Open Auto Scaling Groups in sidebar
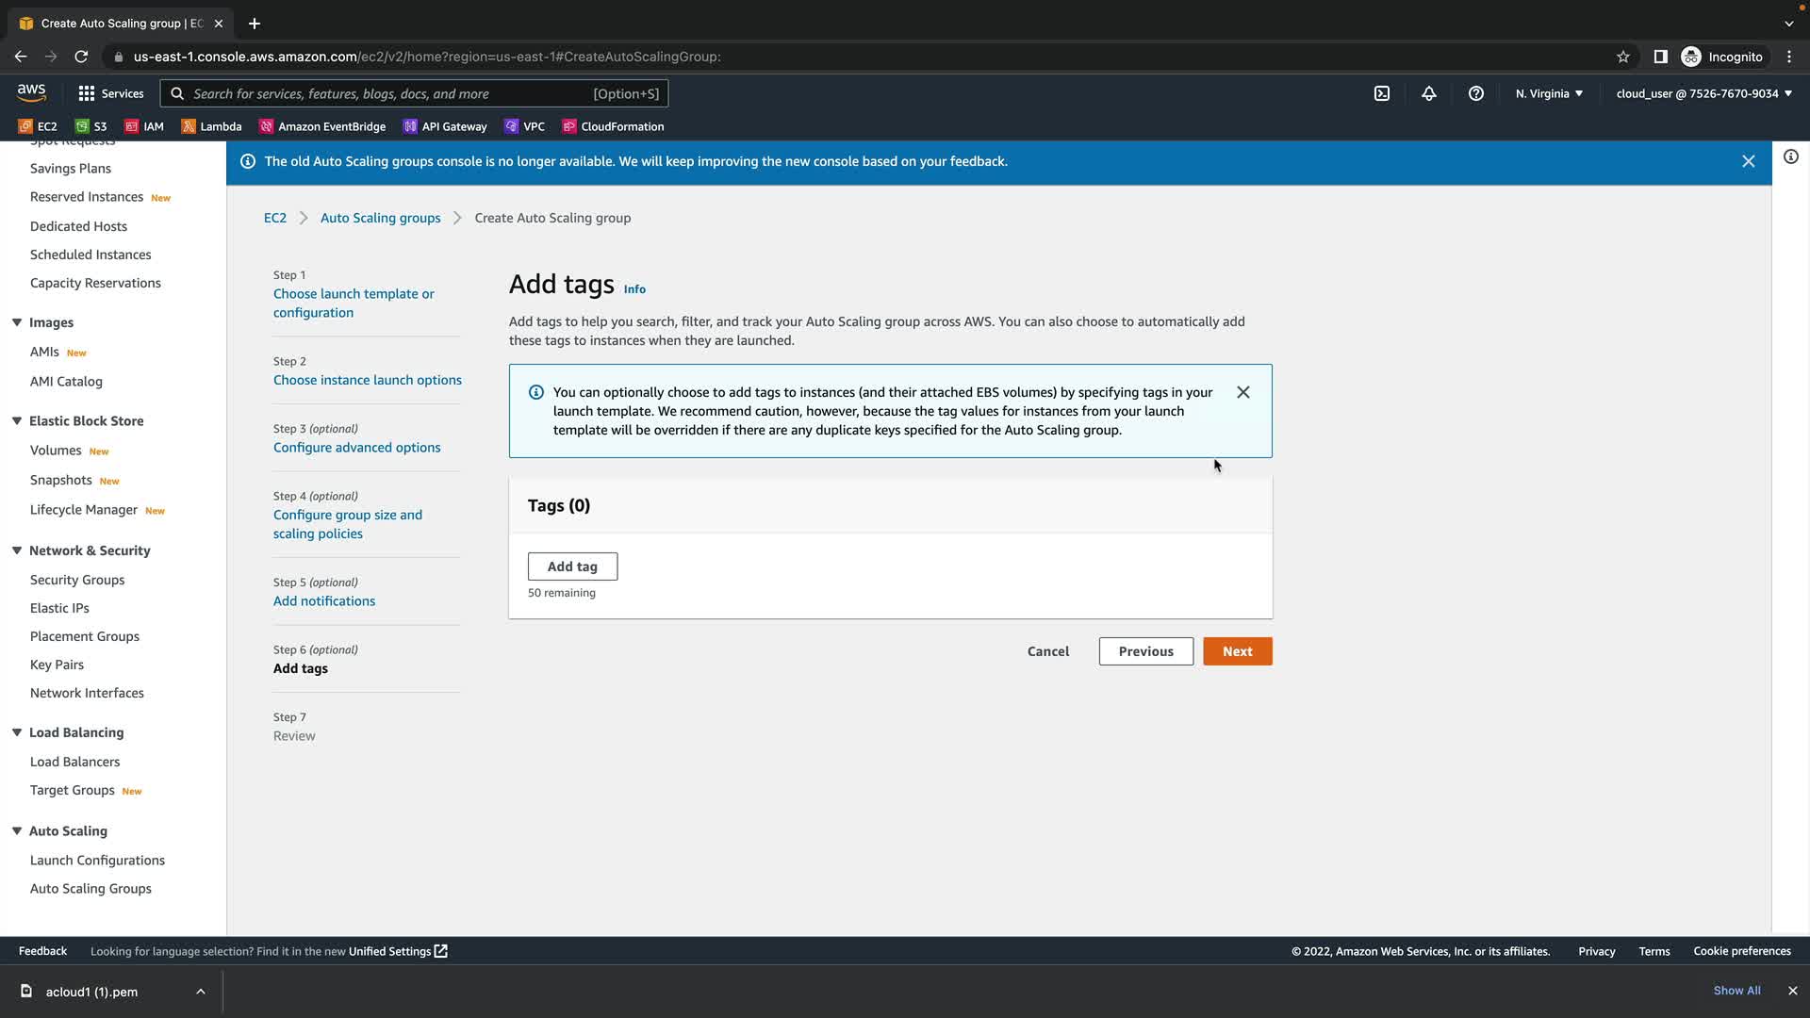 click(90, 888)
